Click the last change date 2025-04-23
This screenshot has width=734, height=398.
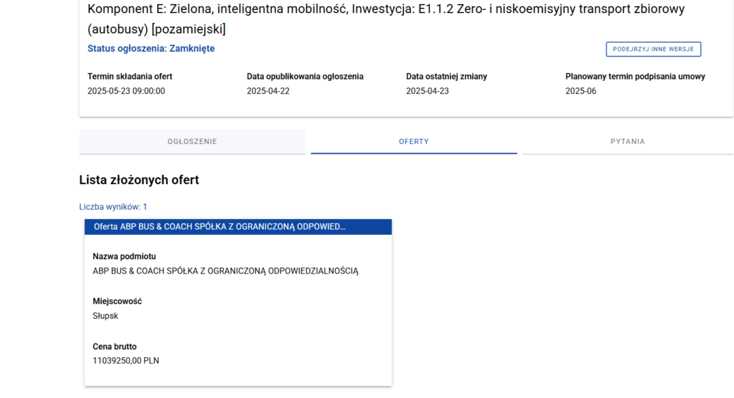pyautogui.click(x=427, y=91)
